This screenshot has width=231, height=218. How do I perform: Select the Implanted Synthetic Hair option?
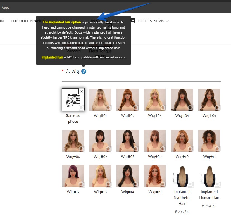click(x=182, y=177)
